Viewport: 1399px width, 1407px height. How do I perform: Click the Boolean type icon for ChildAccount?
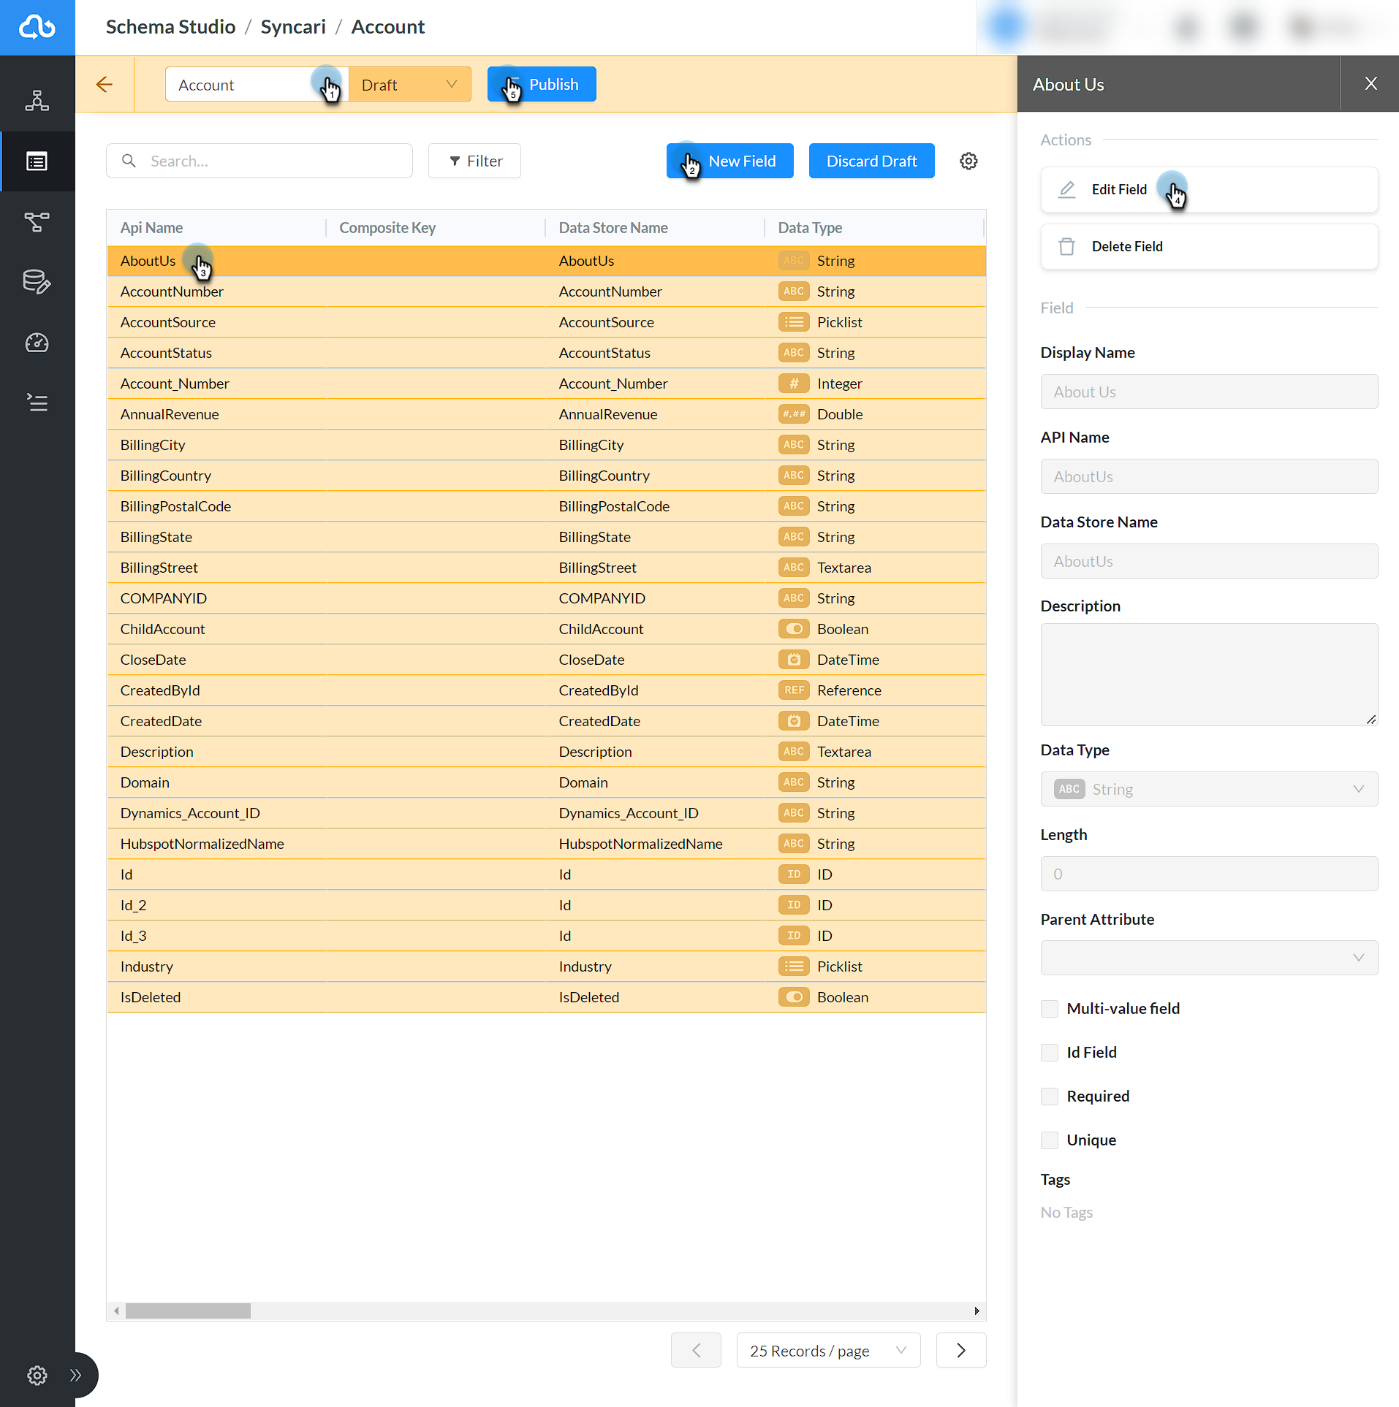pos(794,629)
